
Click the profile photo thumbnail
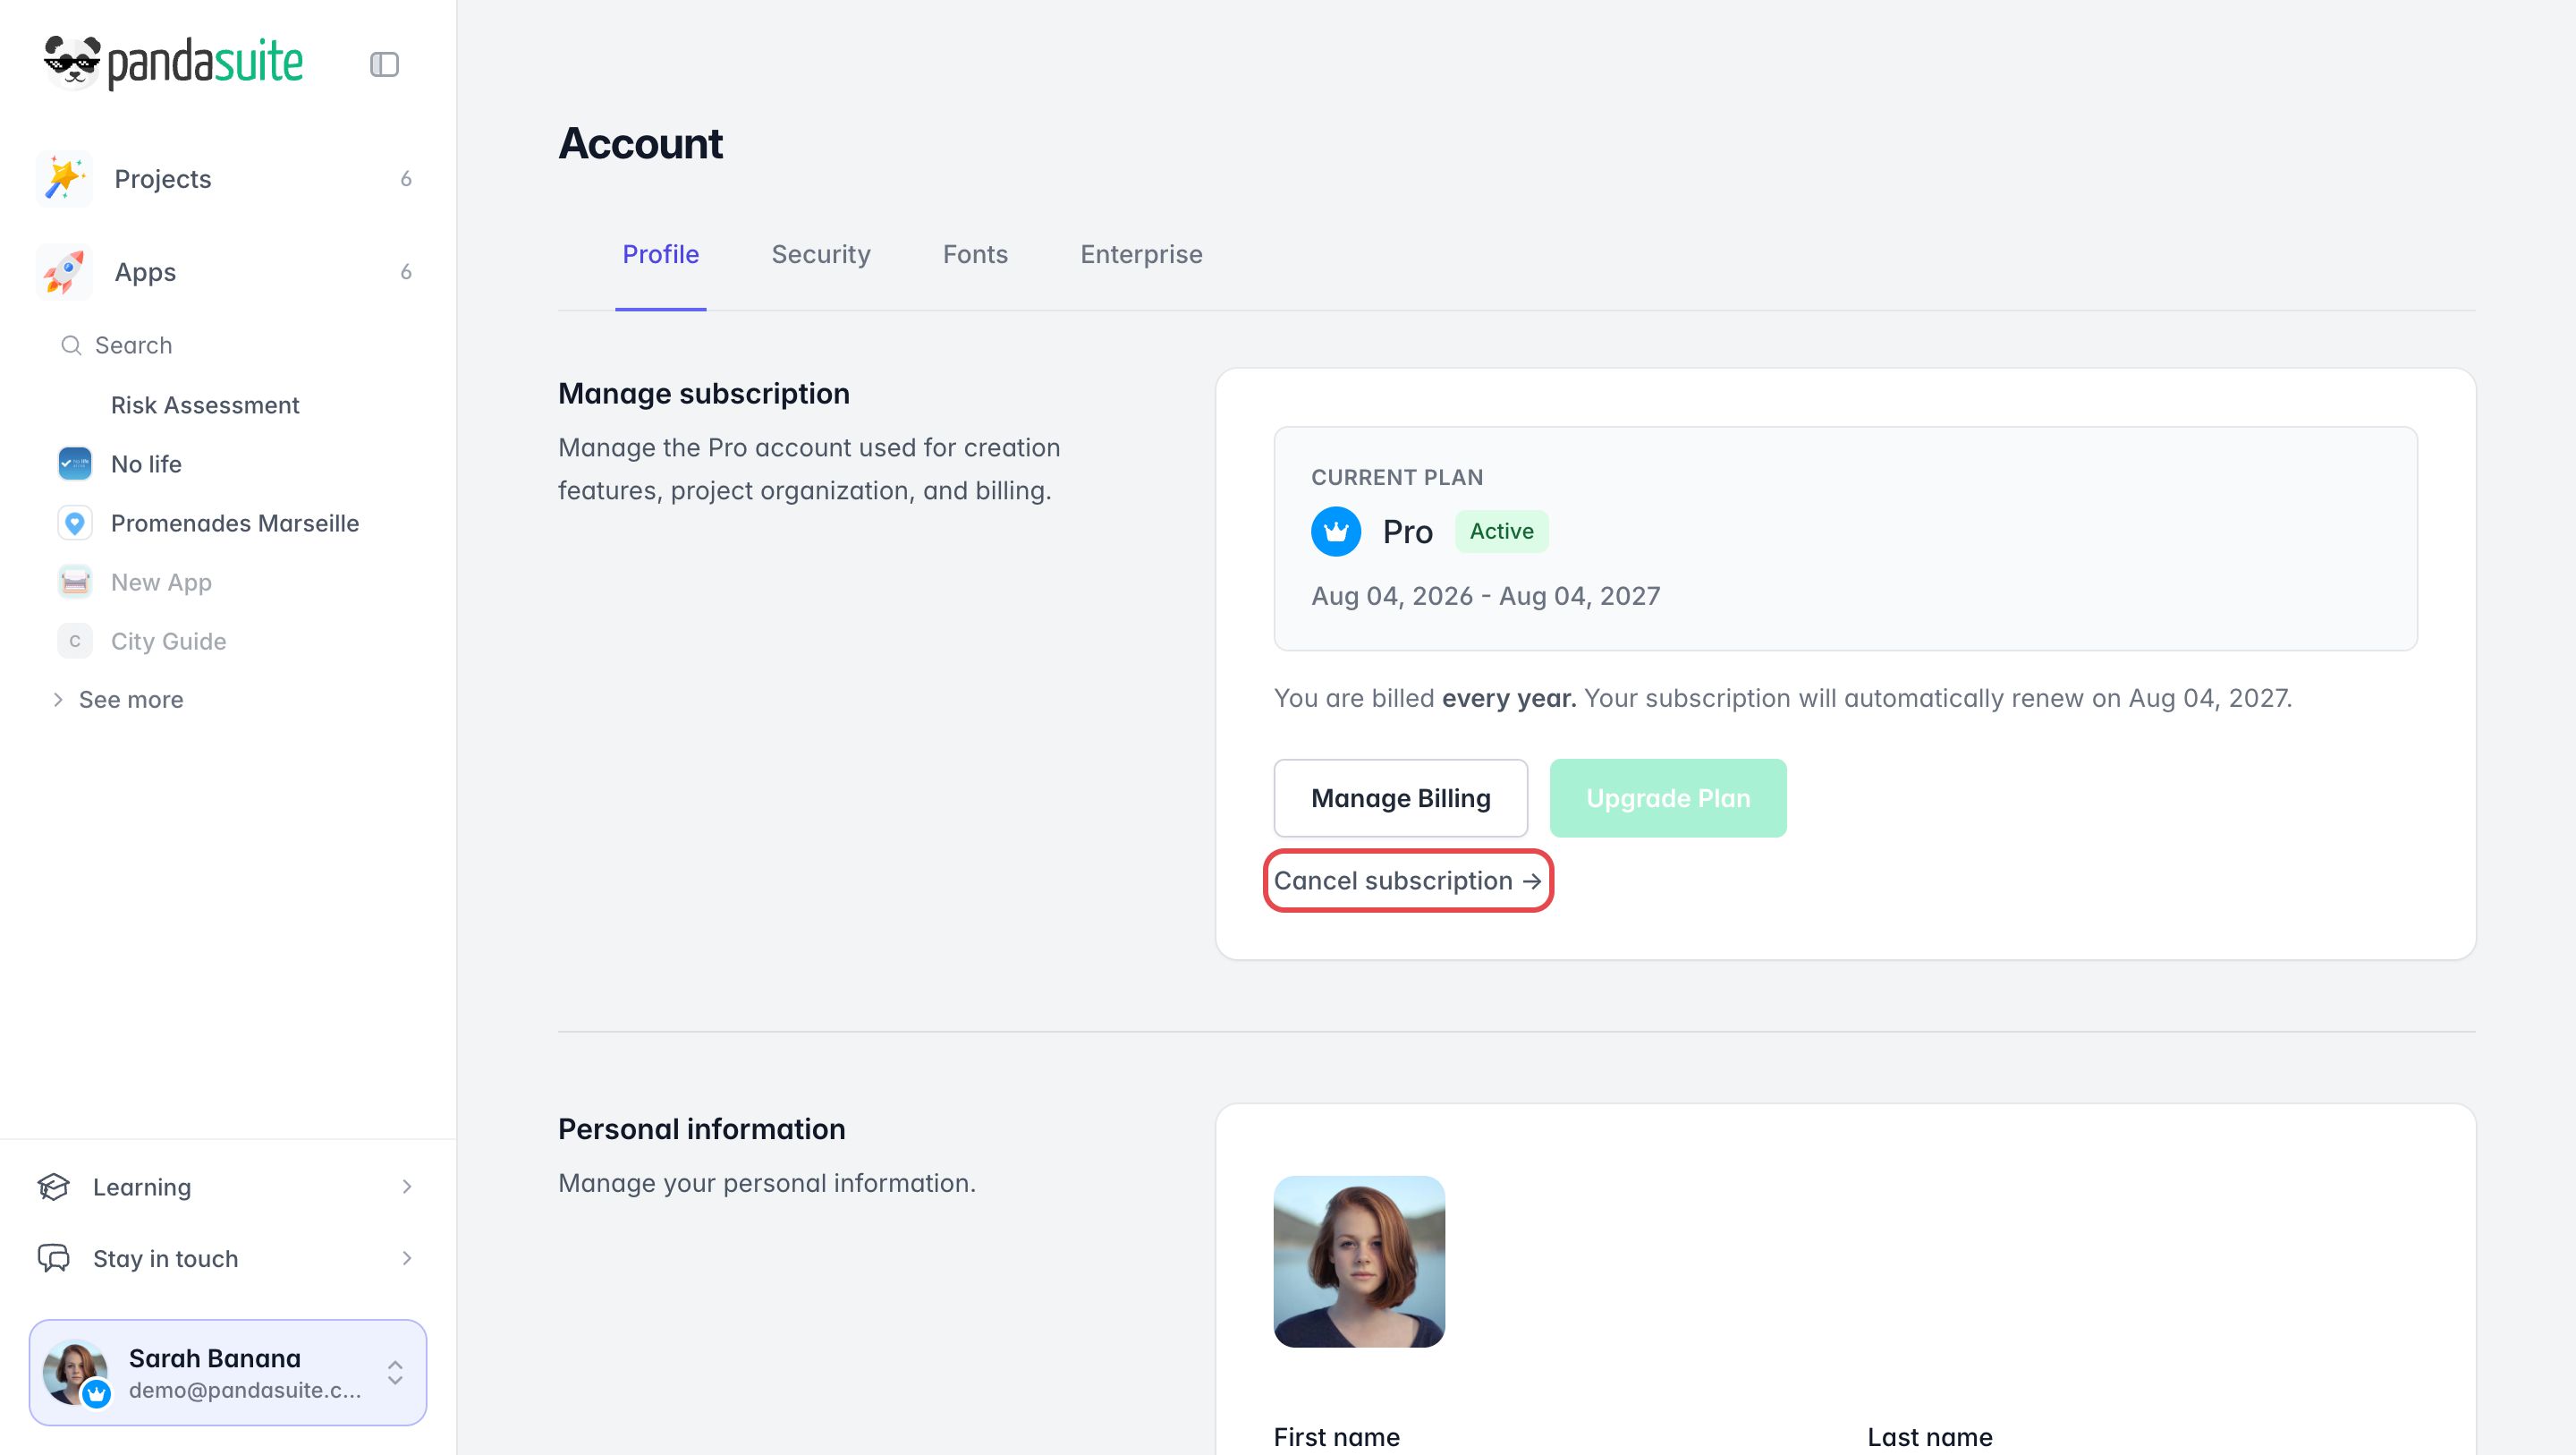click(x=1359, y=1262)
